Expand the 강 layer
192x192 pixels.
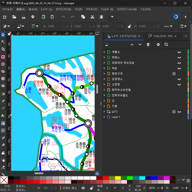point(104,101)
